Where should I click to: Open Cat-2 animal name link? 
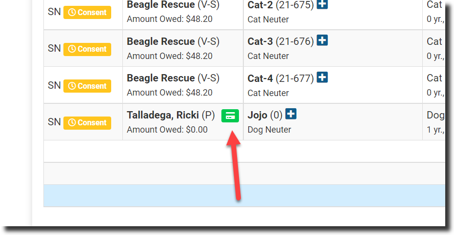[x=260, y=5]
